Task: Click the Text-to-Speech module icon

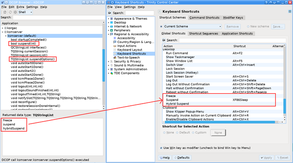Action: (115, 58)
